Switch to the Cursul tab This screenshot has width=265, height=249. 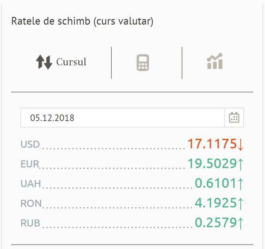click(71, 62)
